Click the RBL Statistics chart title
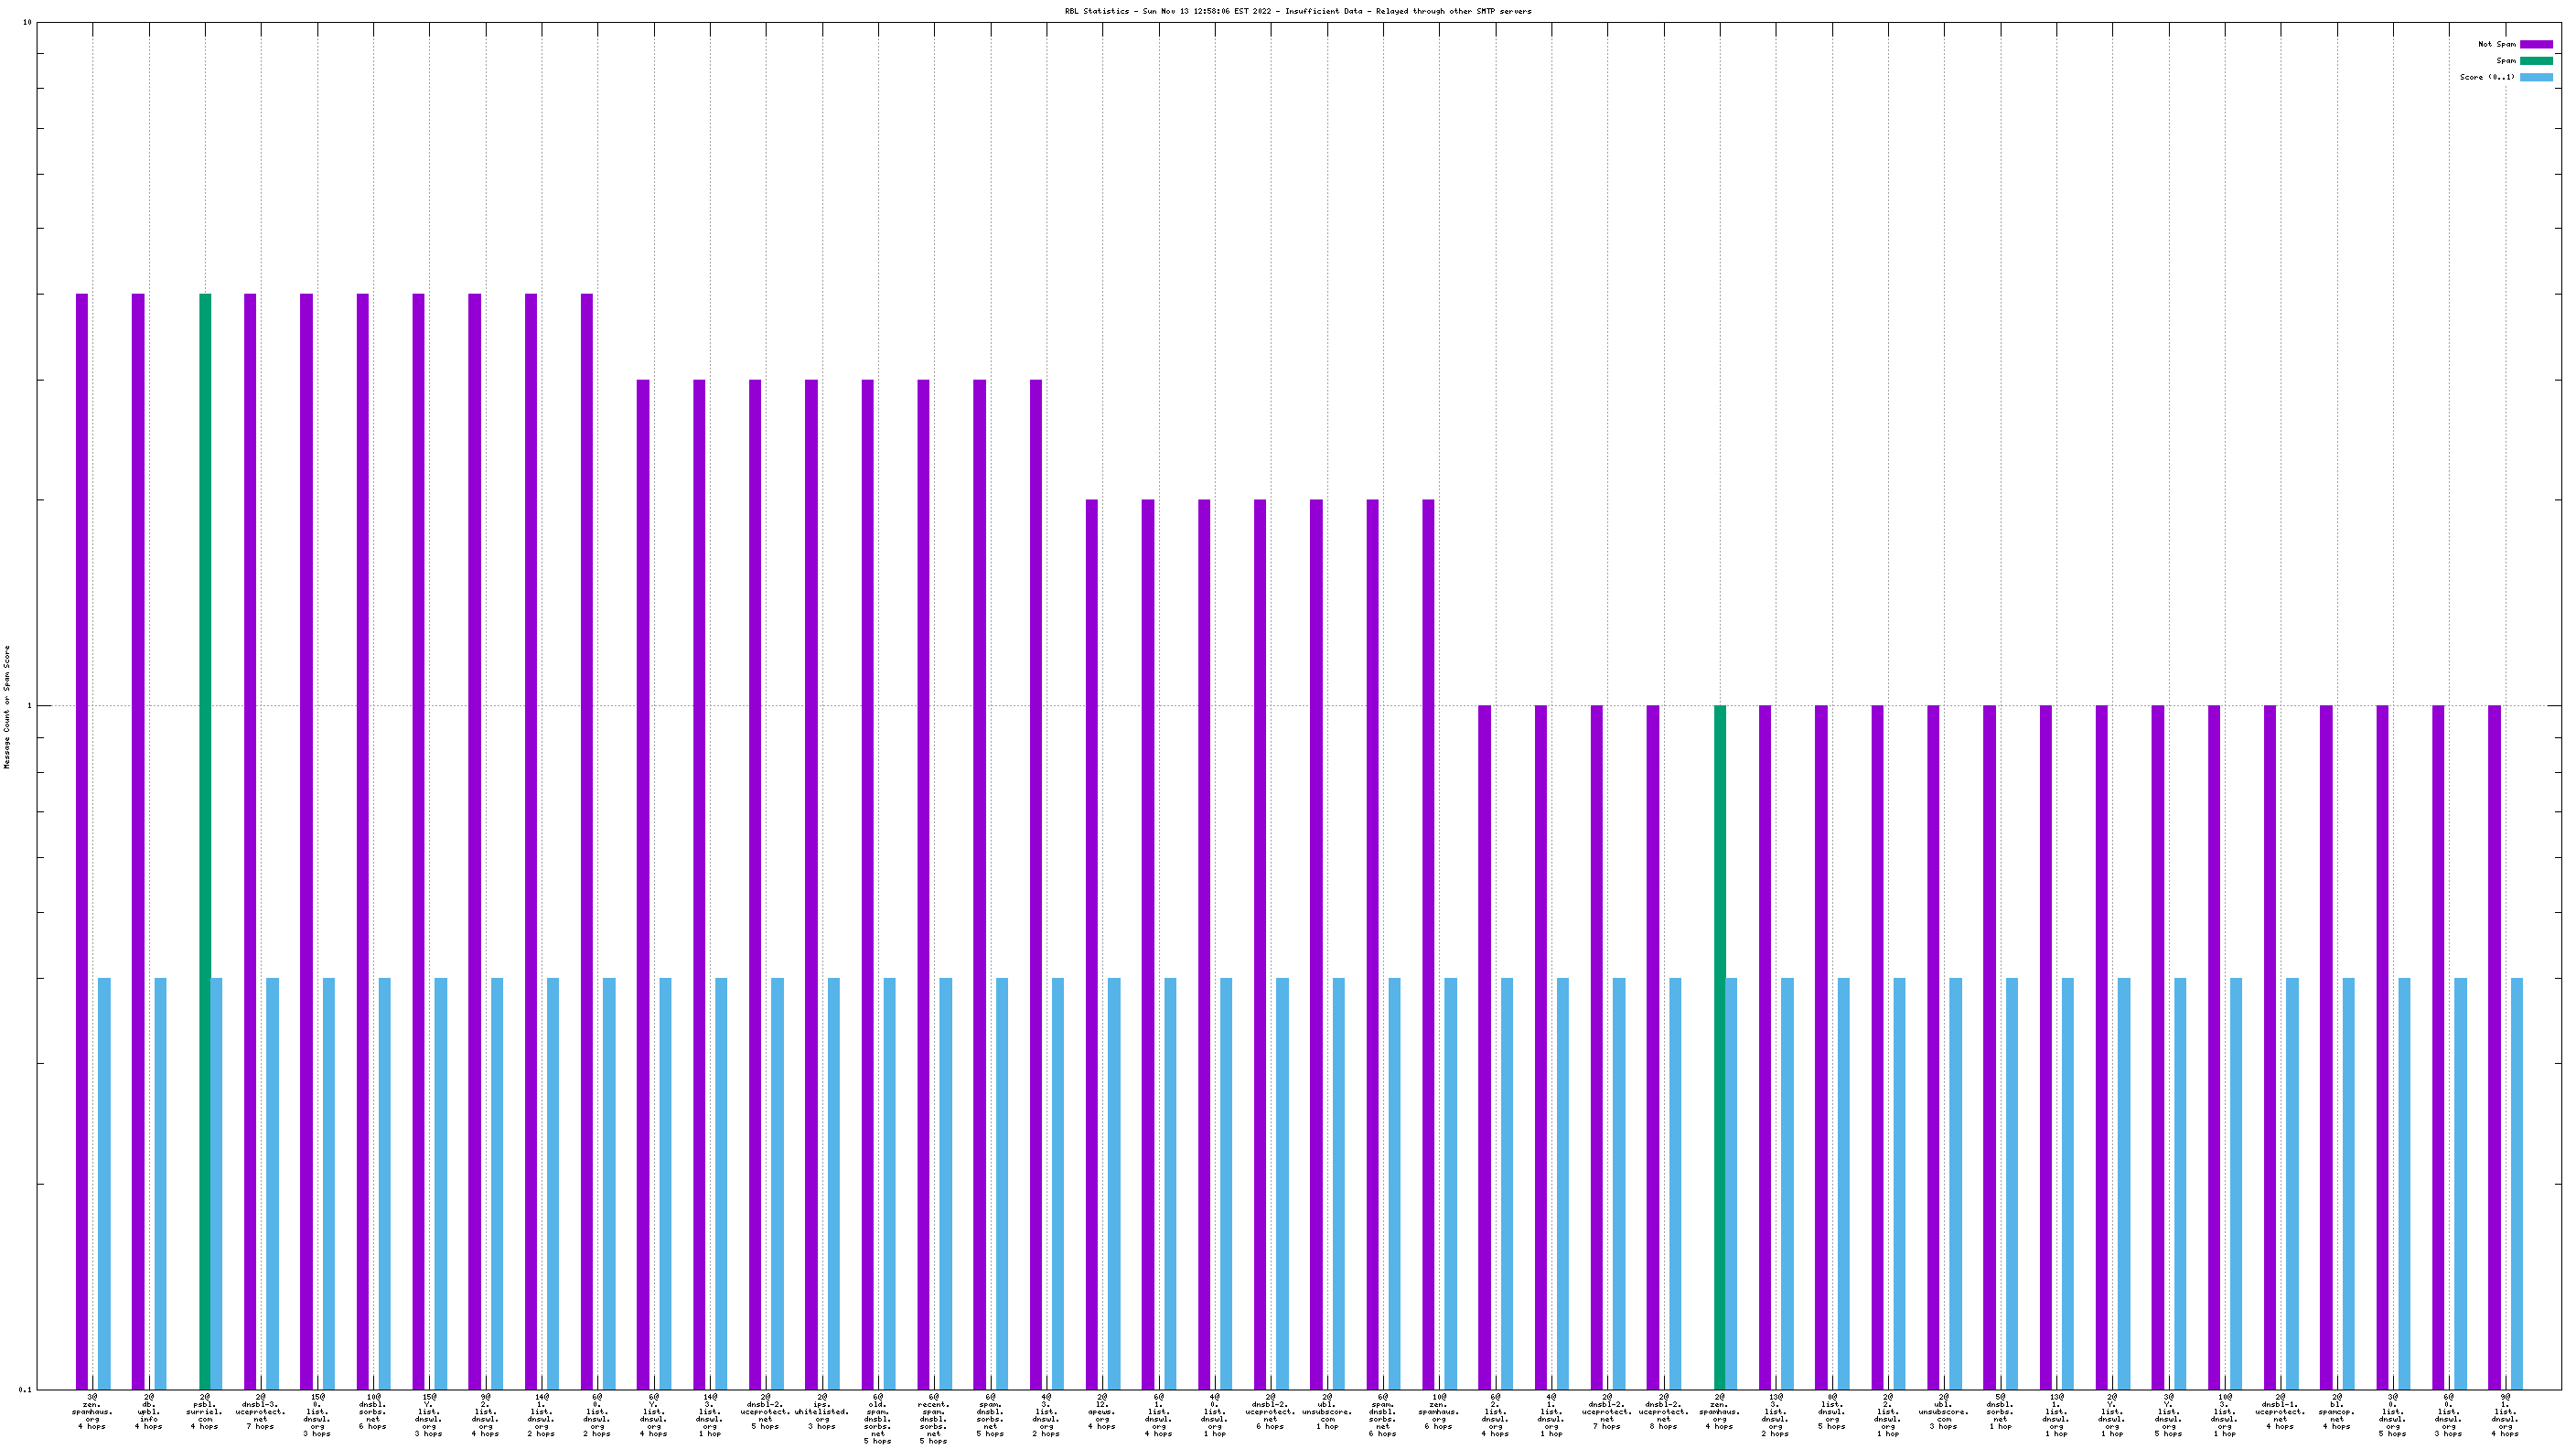 pos(1297,11)
